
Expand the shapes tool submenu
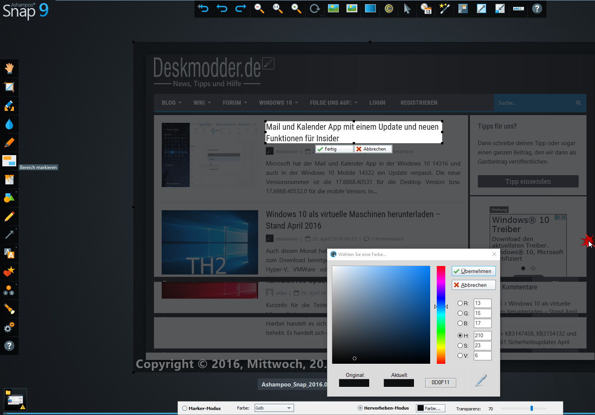16,191
